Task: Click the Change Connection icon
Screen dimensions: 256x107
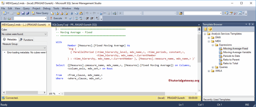Action: pyautogui.click(x=9, y=18)
